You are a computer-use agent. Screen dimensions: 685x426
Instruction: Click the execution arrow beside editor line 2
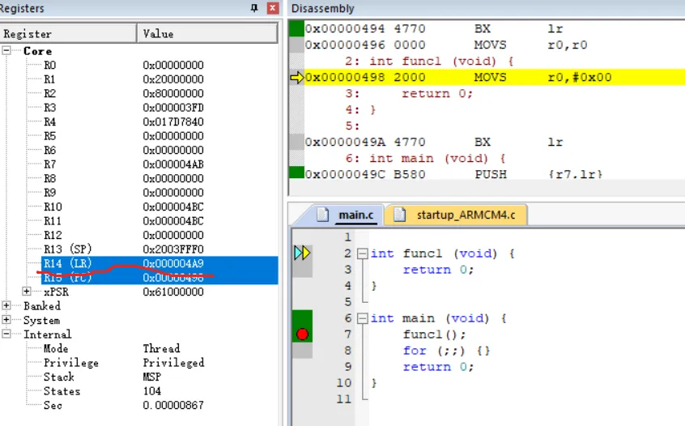click(x=301, y=253)
